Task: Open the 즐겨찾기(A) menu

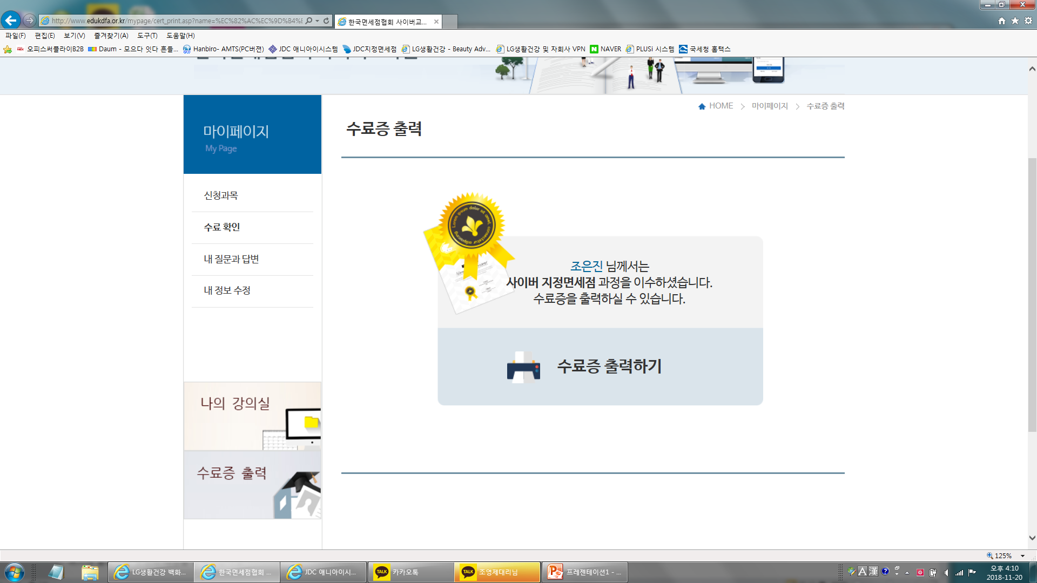Action: pos(111,36)
